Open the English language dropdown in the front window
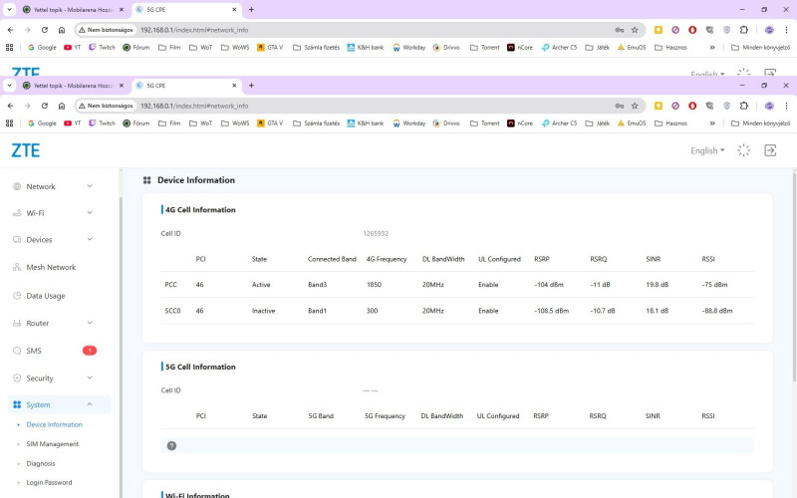Viewport: 797px width, 498px height. tap(707, 150)
